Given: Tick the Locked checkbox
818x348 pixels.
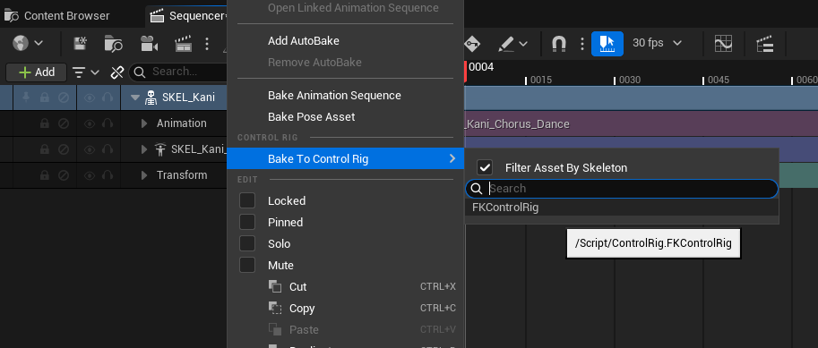Looking at the screenshot, I should click(x=246, y=200).
